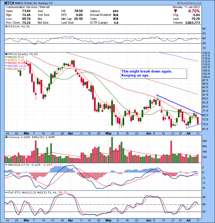
Task: Click the EPS value 0.89
Action: tap(79, 15)
